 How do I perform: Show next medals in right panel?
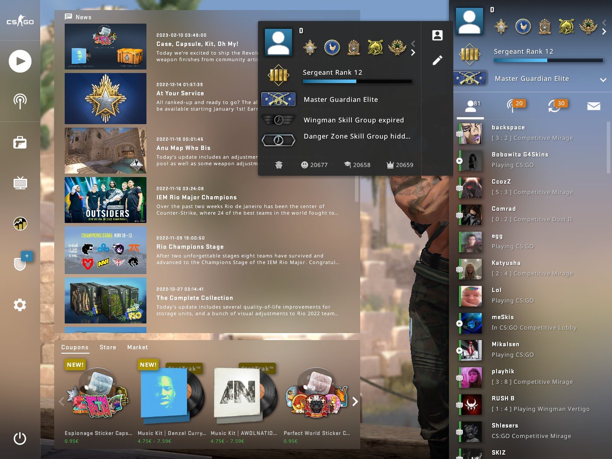(x=604, y=31)
